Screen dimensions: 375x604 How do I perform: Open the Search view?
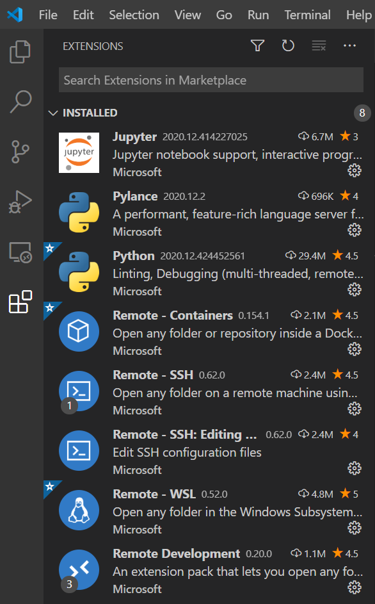tap(19, 101)
